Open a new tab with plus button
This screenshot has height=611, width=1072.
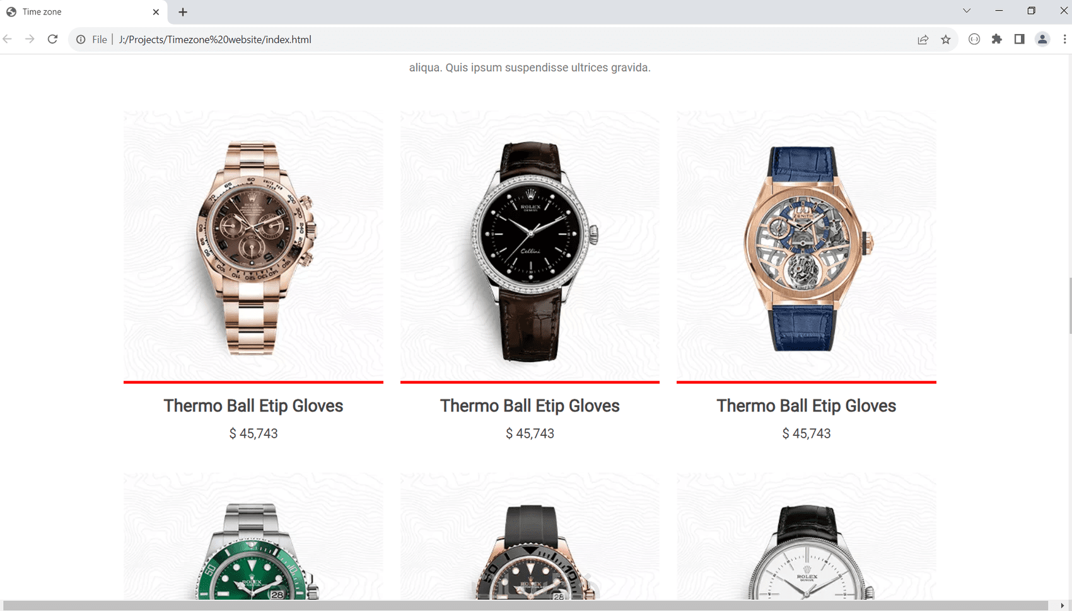(x=183, y=12)
